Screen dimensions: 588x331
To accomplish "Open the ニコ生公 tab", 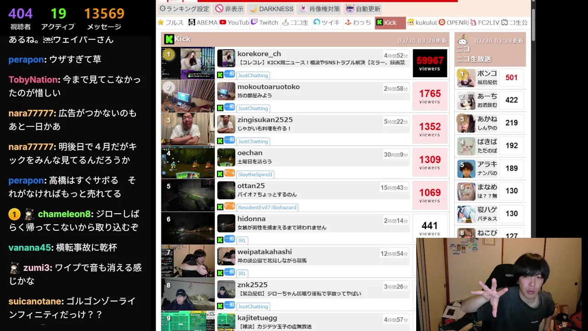I will click(514, 23).
